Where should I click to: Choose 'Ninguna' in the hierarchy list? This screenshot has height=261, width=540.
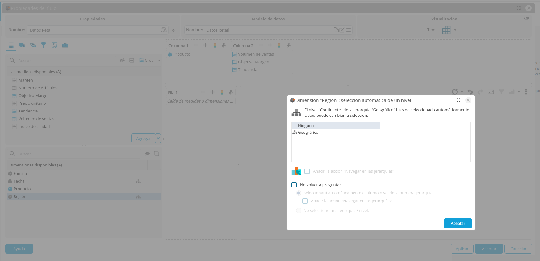(x=306, y=126)
